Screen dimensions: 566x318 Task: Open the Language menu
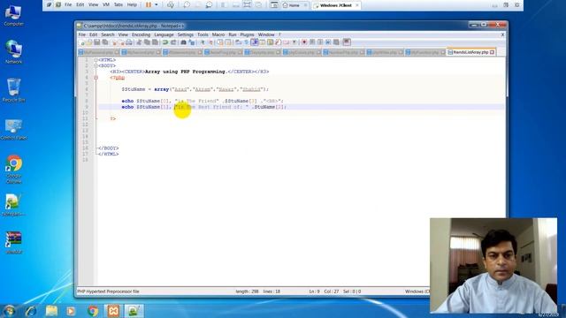pos(164,34)
